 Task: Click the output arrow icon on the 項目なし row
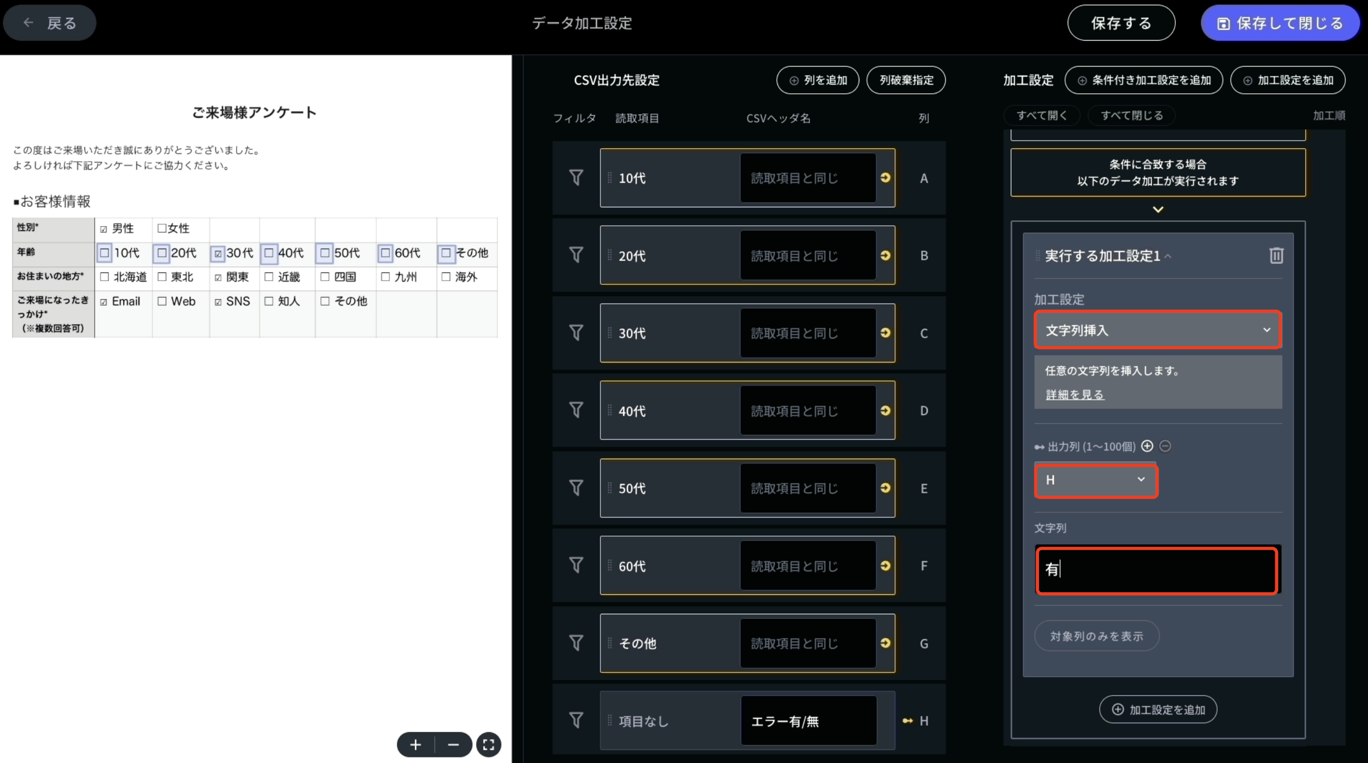pyautogui.click(x=908, y=721)
